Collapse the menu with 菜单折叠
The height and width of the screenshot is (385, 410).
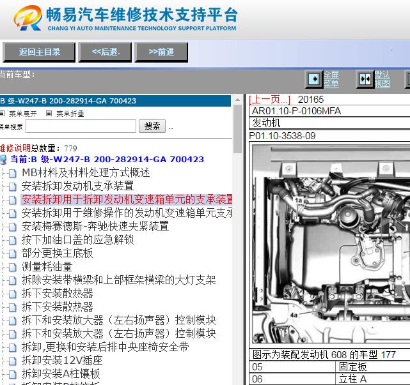tap(70, 114)
